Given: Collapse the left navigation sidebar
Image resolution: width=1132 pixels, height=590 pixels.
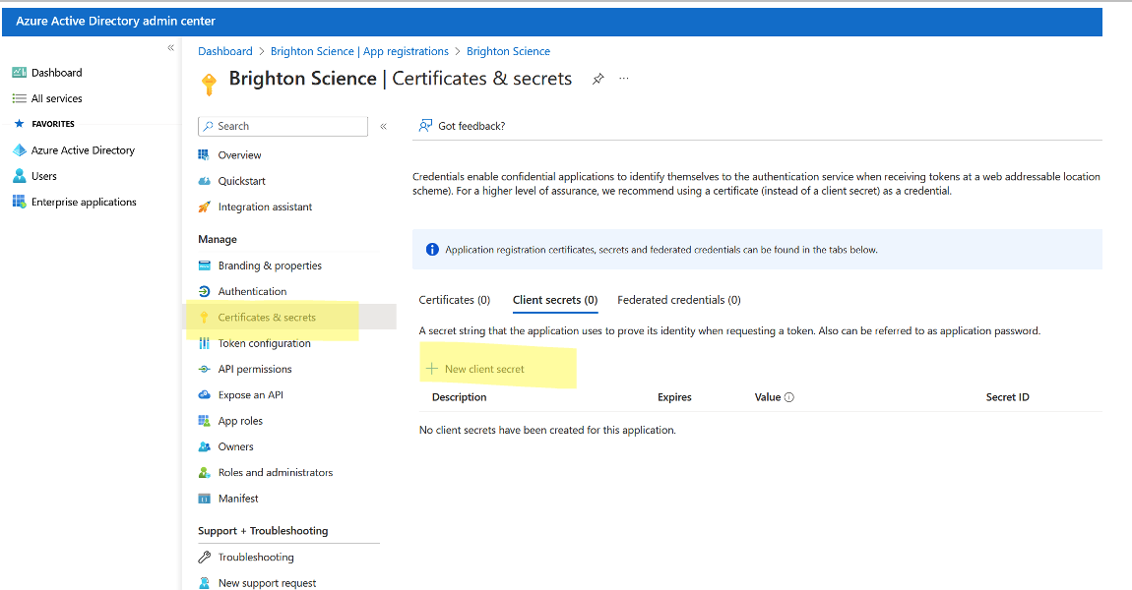Looking at the screenshot, I should click(x=170, y=48).
